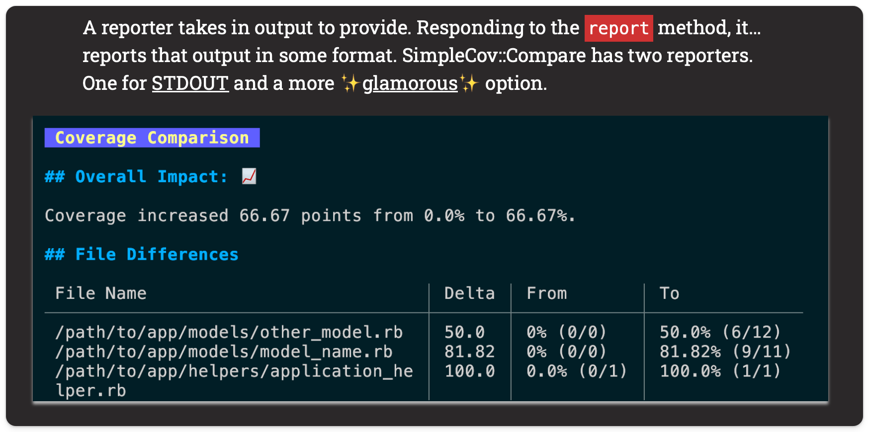The image size is (869, 432).
Task: Click the sparkle emoji before glamorous
Action: 350,83
